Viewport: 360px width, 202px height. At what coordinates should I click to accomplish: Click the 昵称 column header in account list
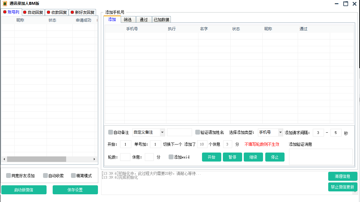(x=20, y=20)
